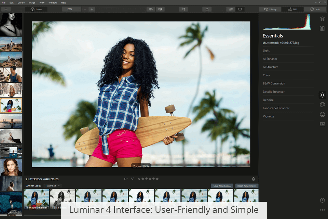Switch to the Info tab

[x=315, y=9]
